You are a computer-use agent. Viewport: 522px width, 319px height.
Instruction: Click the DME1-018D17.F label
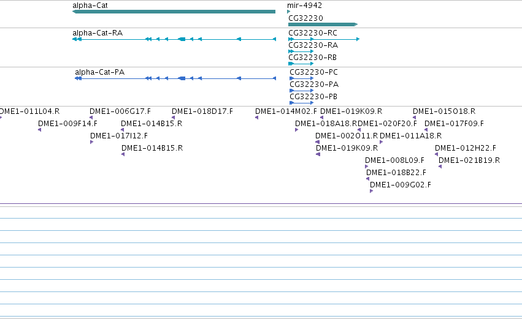click(202, 111)
